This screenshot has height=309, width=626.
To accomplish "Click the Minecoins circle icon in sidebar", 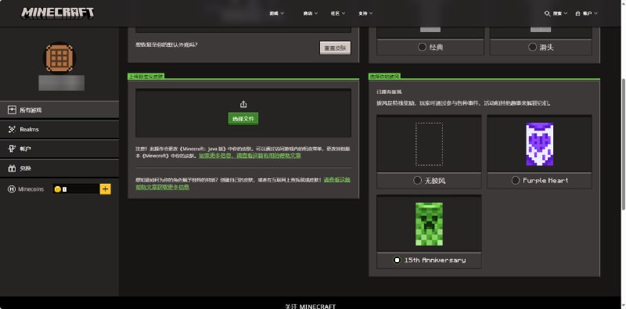I will (x=12, y=189).
